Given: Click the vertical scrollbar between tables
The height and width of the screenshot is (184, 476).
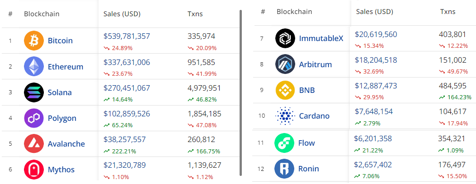Looking at the screenshot, I should (241, 93).
